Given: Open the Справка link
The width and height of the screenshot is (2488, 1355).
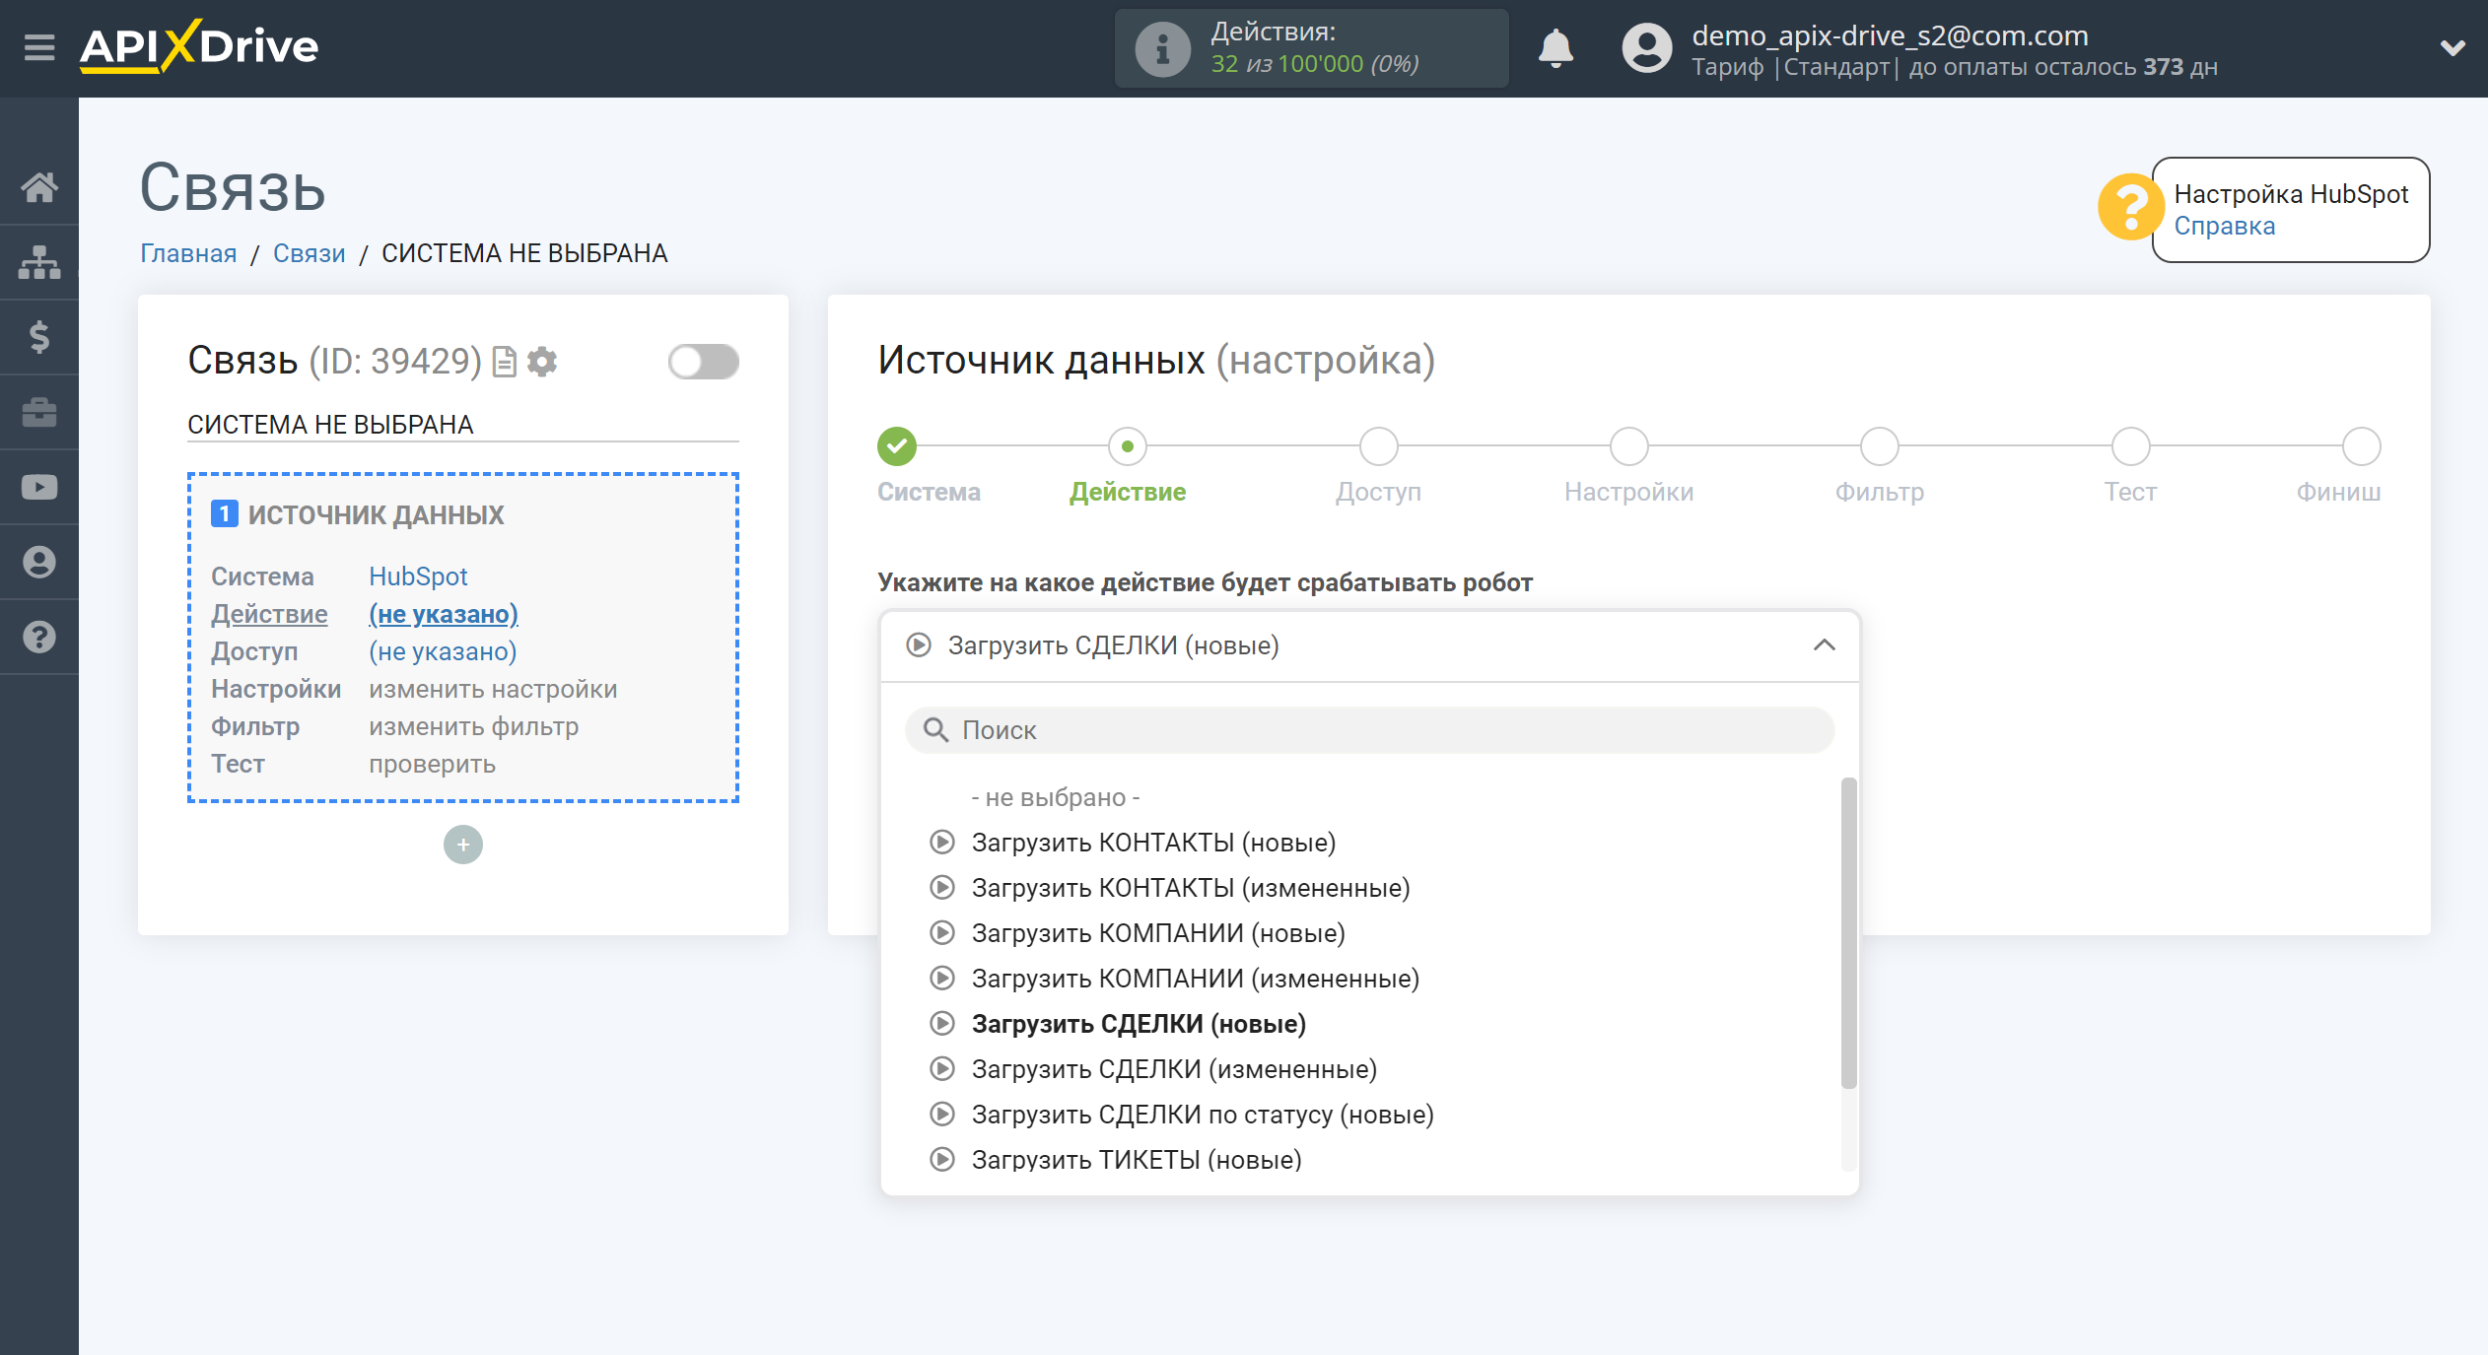Looking at the screenshot, I should (x=2224, y=226).
